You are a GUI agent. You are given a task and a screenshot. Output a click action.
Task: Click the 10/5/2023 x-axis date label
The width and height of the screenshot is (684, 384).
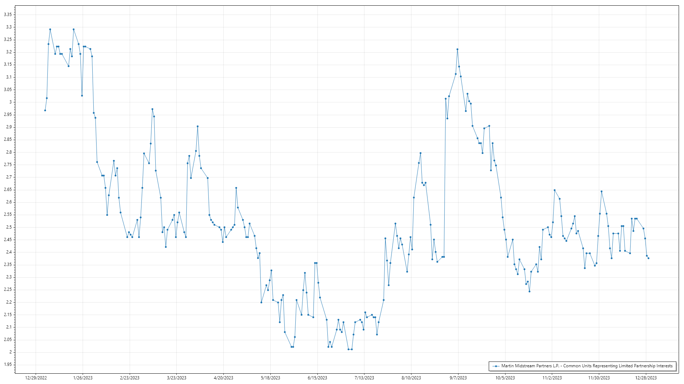click(x=505, y=378)
